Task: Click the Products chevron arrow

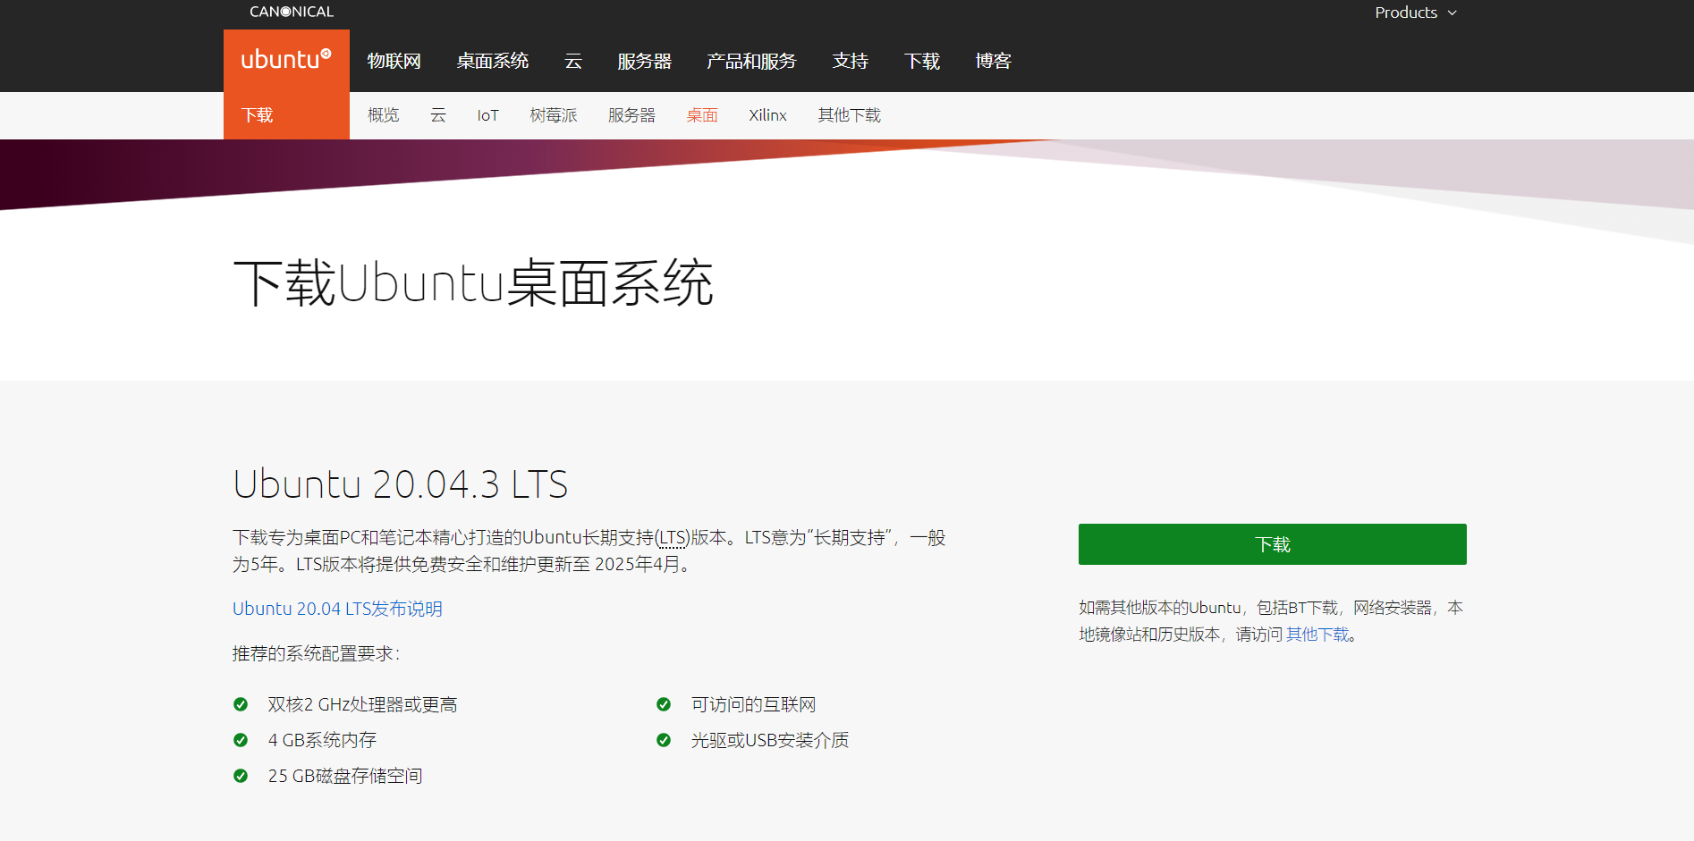Action: tap(1453, 13)
